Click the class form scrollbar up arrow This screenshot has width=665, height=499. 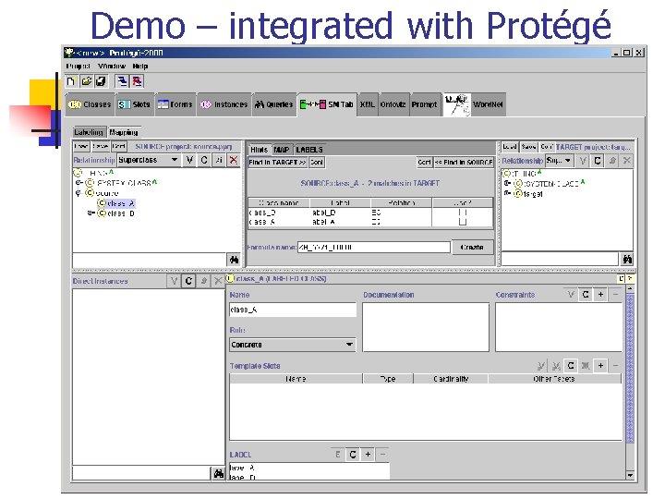coord(630,289)
